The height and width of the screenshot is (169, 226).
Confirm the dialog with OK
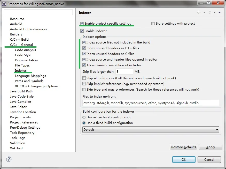[184, 159]
